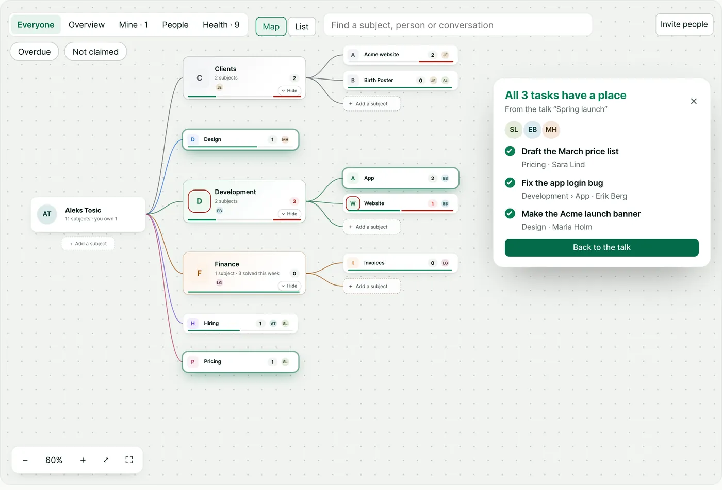Click the fit-to-view diagonal arrows icon
This screenshot has width=722, height=490.
[106, 460]
